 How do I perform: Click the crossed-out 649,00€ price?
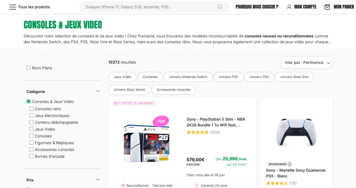pyautogui.click(x=193, y=164)
